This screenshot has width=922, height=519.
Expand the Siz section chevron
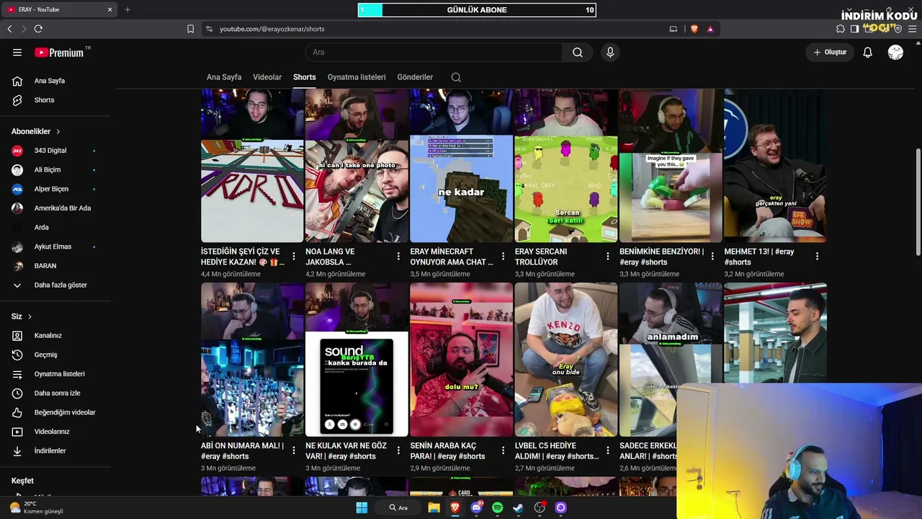(30, 316)
